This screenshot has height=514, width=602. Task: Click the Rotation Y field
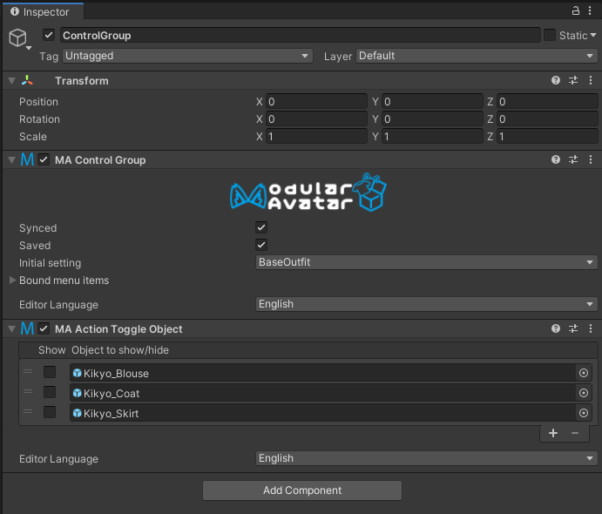[x=432, y=119]
